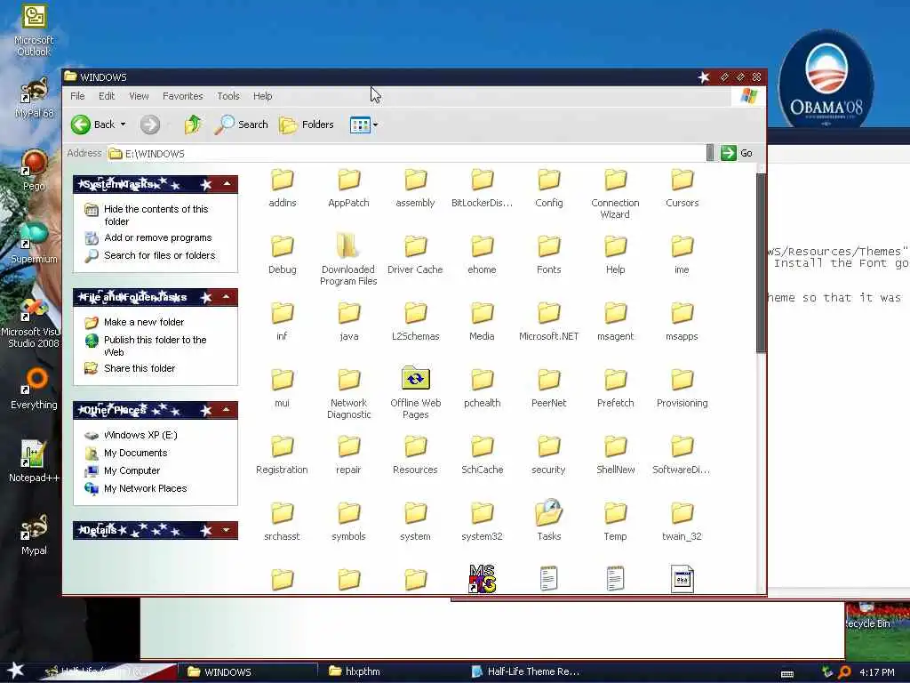This screenshot has width=910, height=683.
Task: Click the Go button
Action: pyautogui.click(x=737, y=153)
